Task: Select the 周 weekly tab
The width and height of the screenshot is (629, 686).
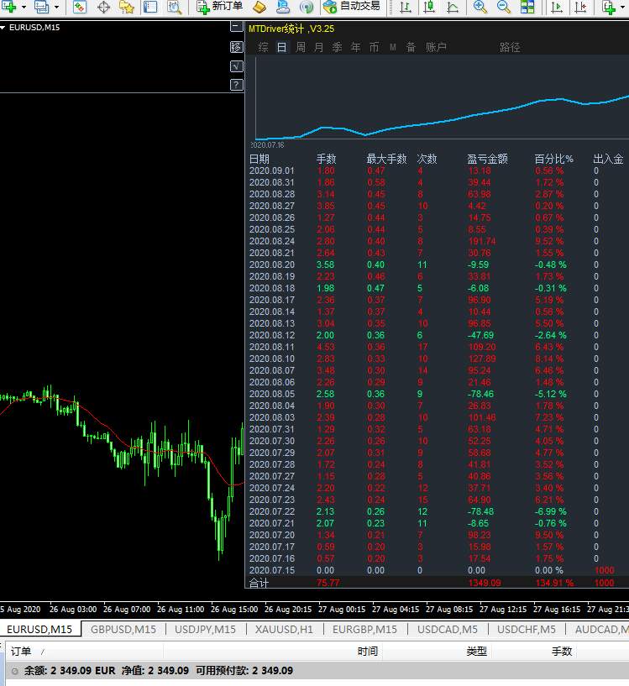Action: (x=301, y=47)
